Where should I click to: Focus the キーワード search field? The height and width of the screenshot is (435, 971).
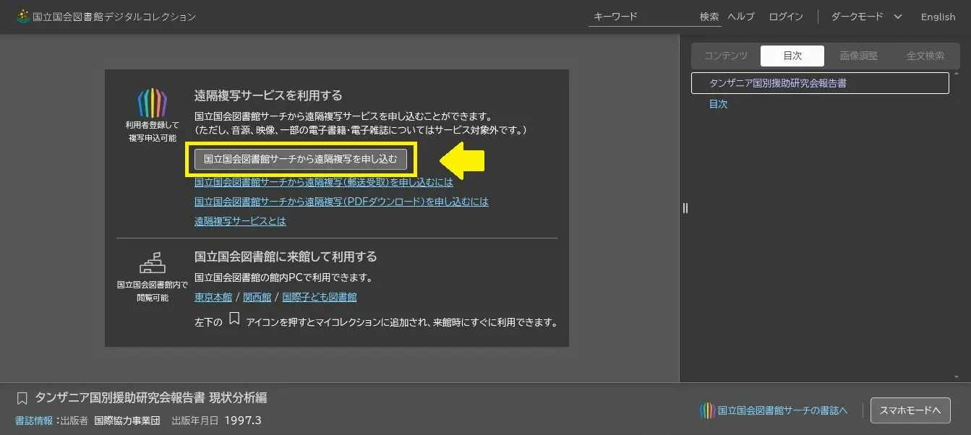tap(642, 17)
